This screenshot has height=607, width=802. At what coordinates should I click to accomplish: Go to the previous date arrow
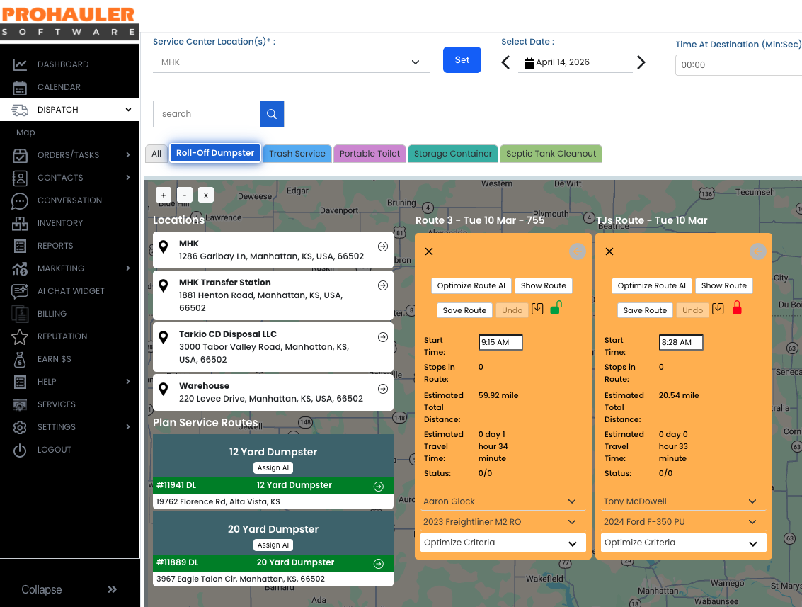[505, 62]
